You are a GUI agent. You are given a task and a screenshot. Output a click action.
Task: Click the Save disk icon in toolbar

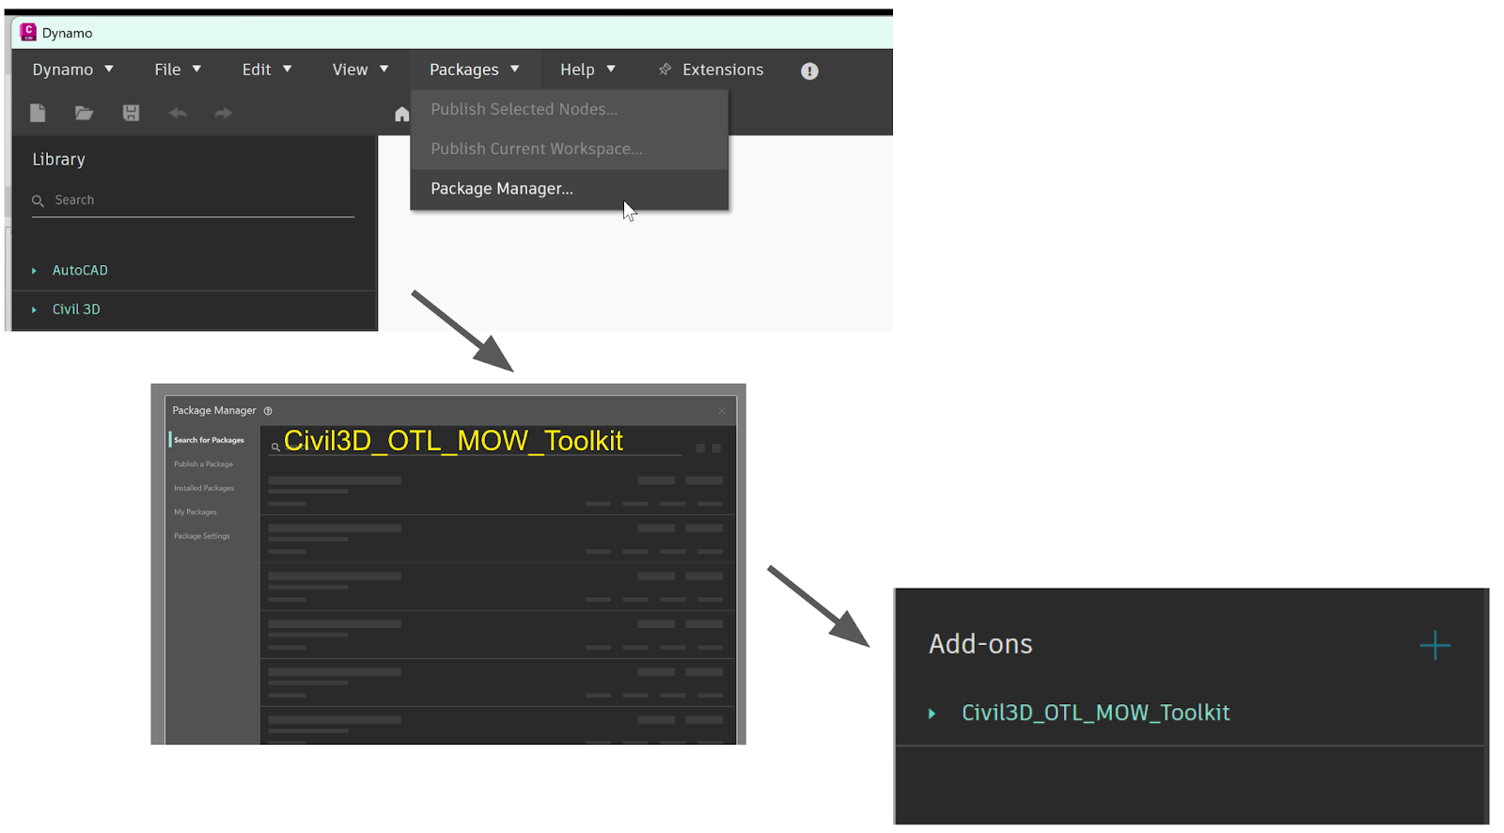(x=131, y=113)
